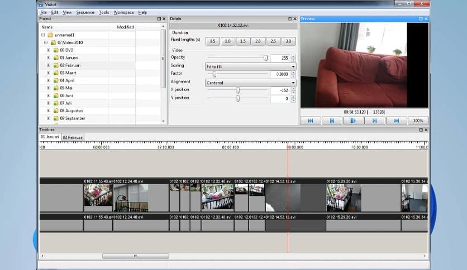Close the Timelines panel

coord(426,129)
